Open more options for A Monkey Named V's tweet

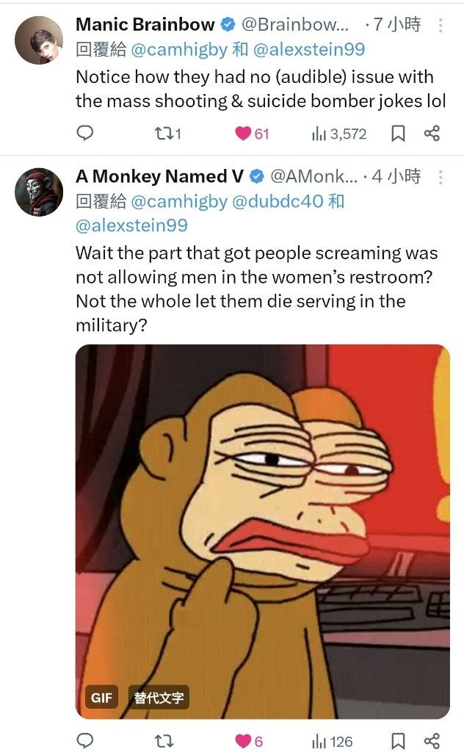click(441, 177)
